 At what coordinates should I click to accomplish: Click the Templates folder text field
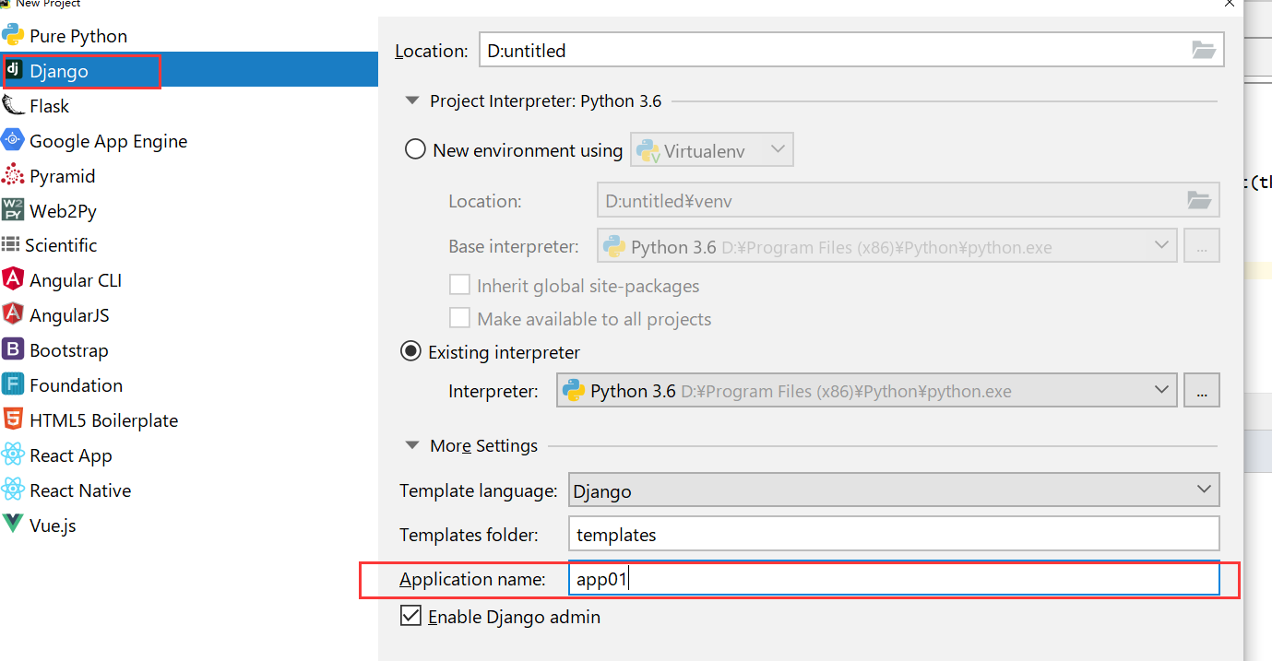[894, 534]
